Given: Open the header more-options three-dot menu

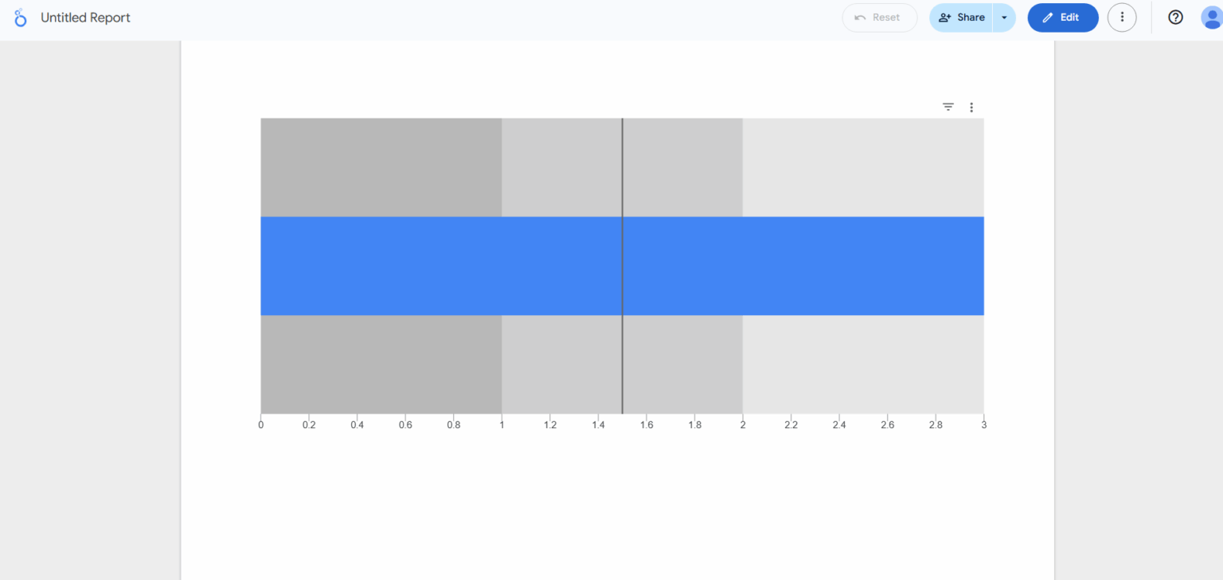Looking at the screenshot, I should pos(1122,17).
